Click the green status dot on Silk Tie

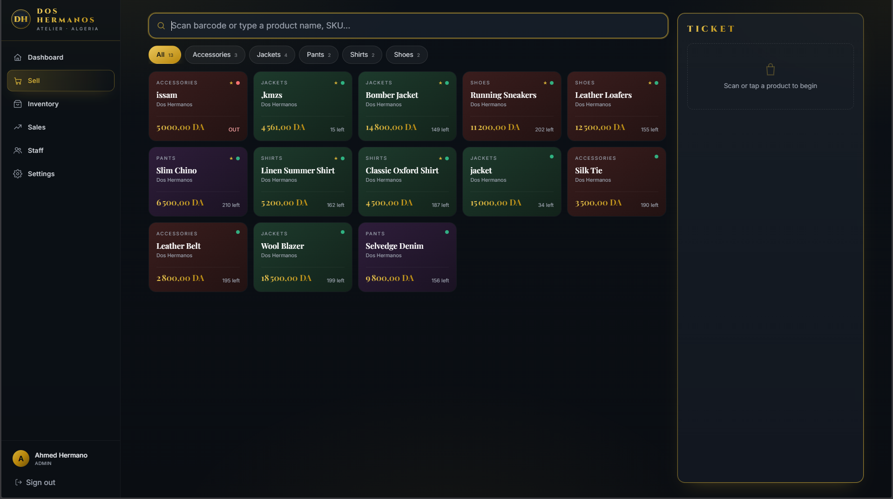[656, 157]
